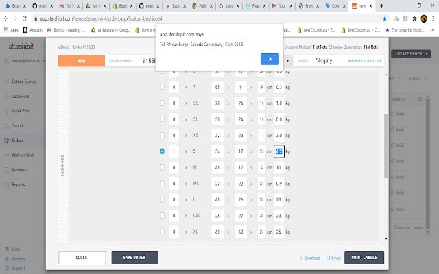Open Settings in the sidebar
This screenshot has height=274, width=439.
pos(19,259)
